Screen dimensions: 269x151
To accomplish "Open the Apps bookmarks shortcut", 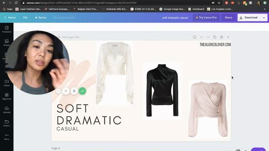I will (8, 9).
